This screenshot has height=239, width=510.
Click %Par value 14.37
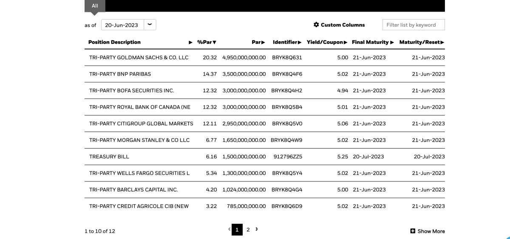(x=210, y=74)
